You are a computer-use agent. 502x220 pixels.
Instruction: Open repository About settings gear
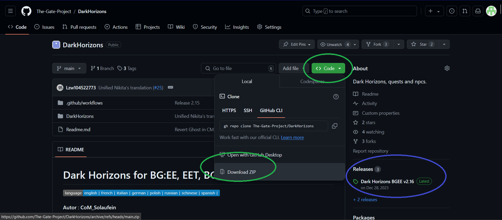point(447,68)
